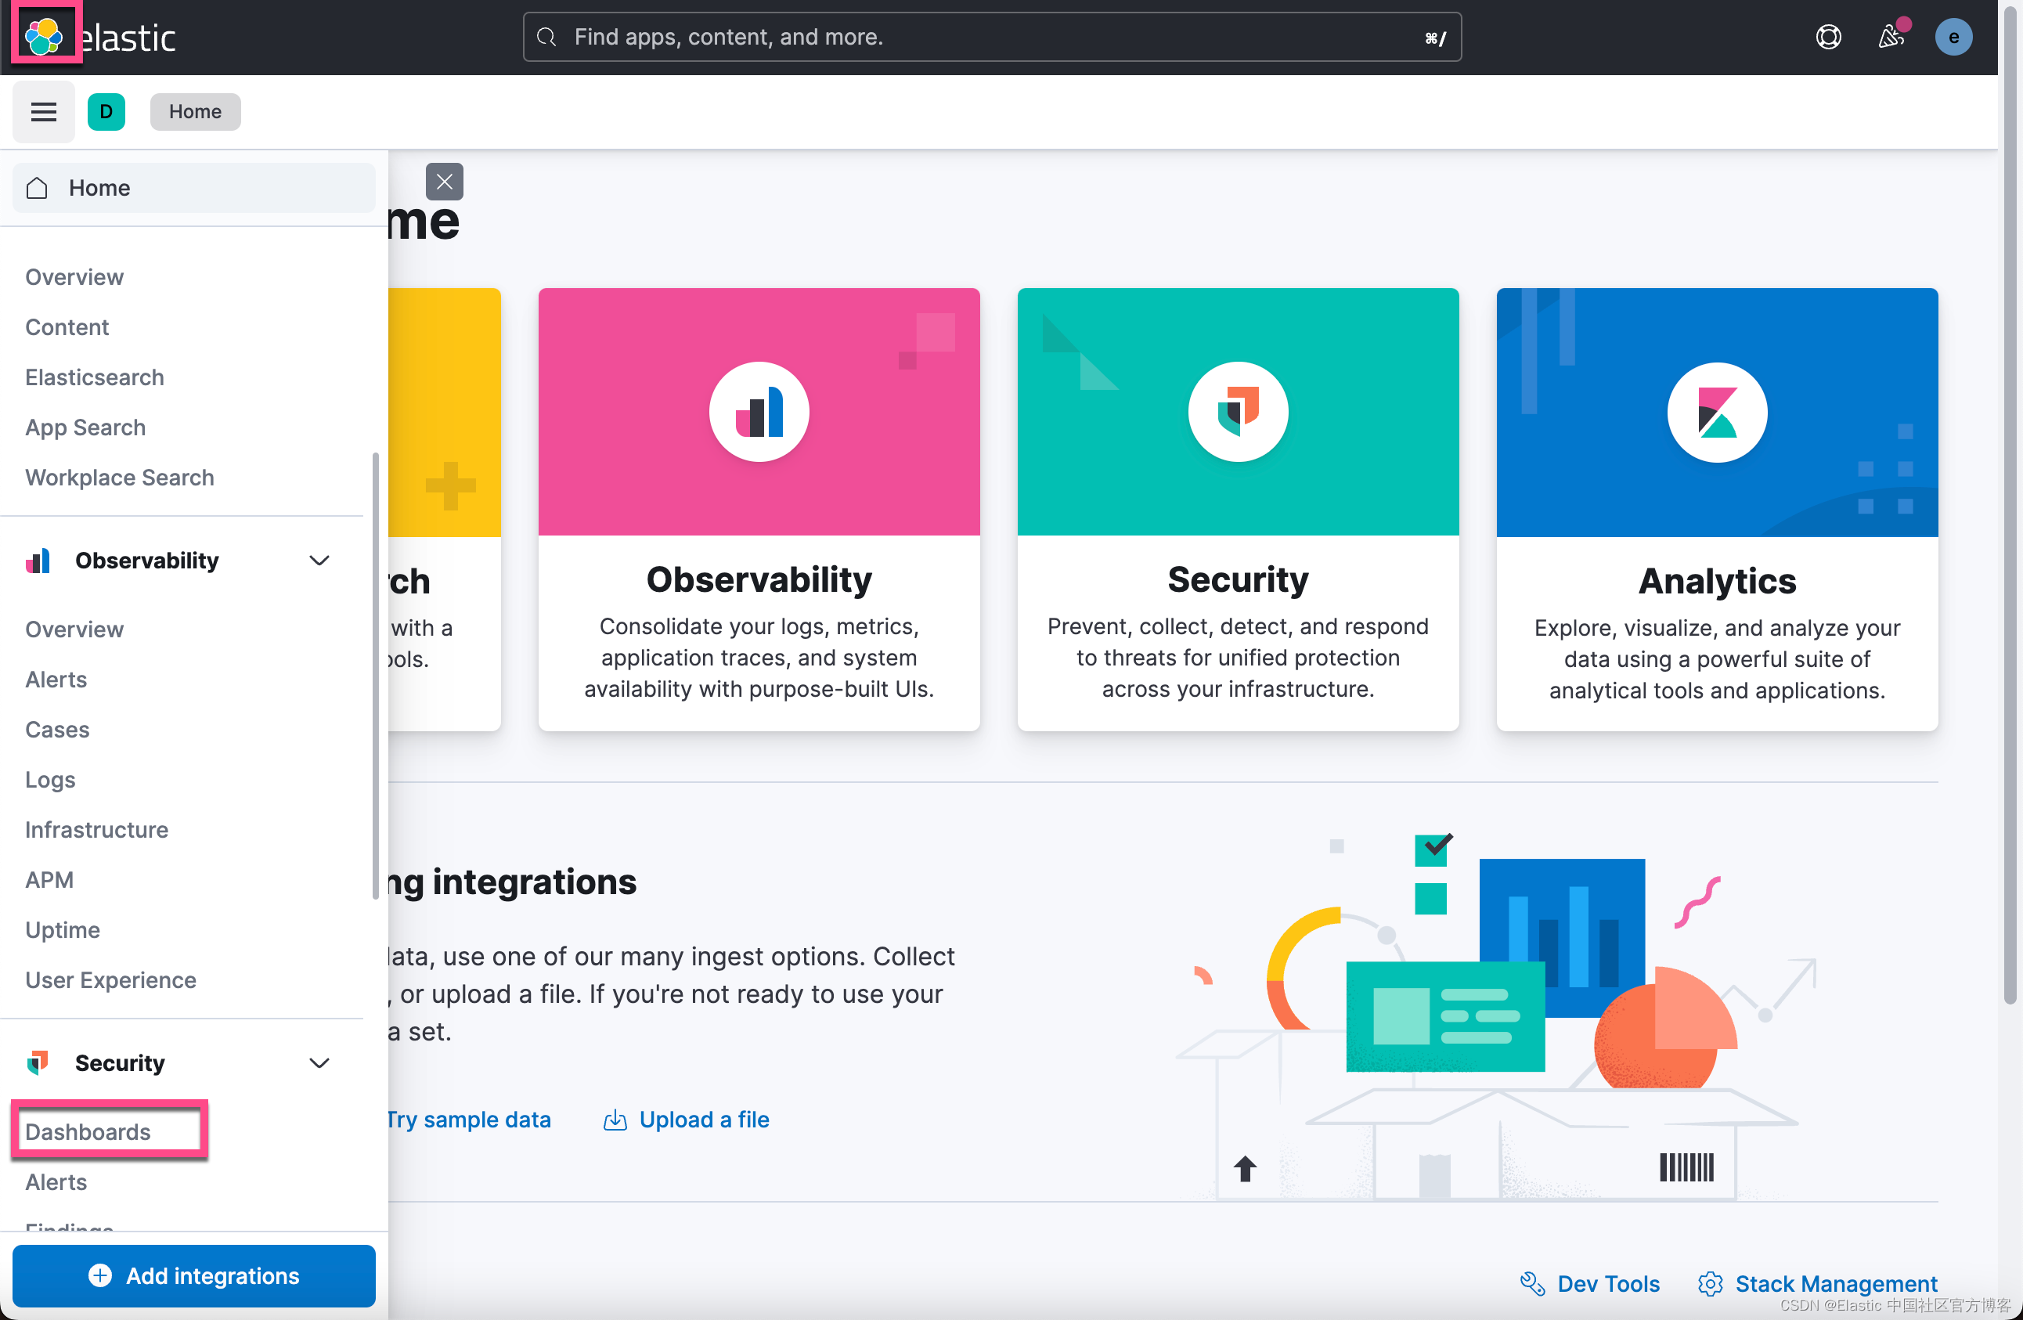Close the side navigation with X button
The height and width of the screenshot is (1320, 2023).
coord(445,181)
